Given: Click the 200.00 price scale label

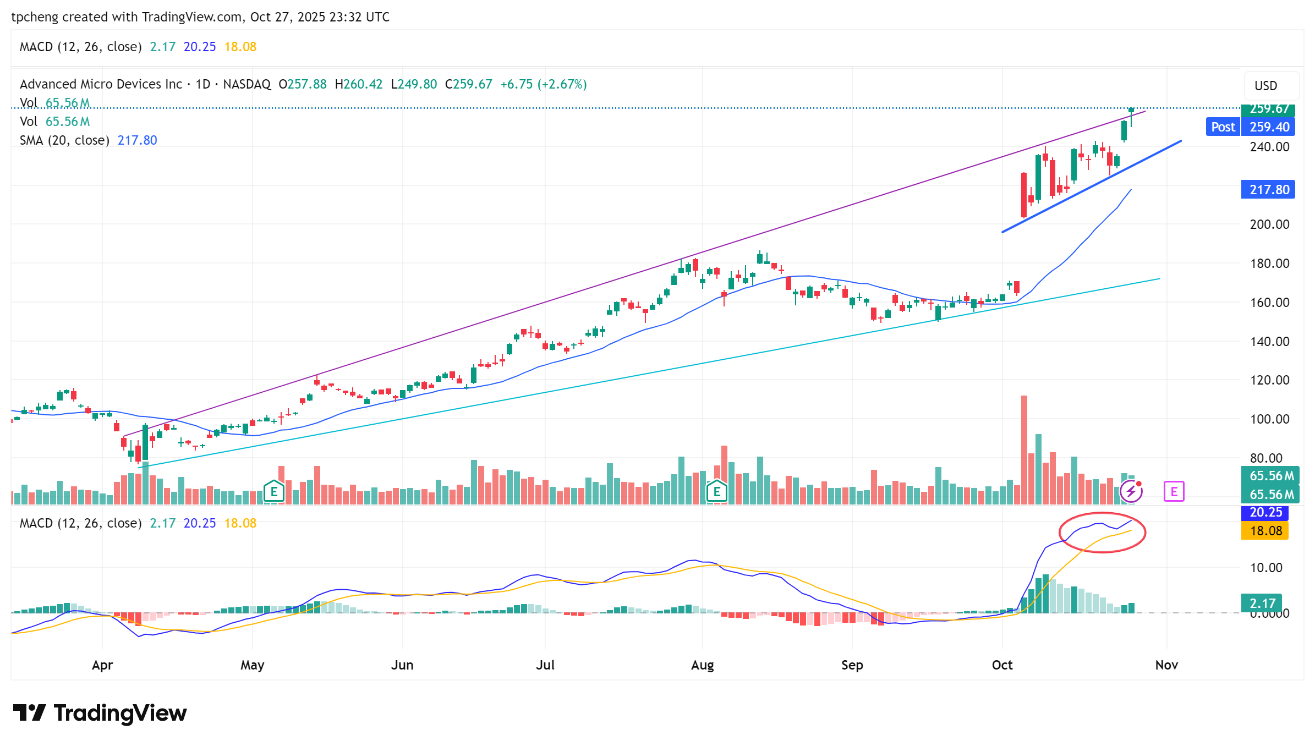Looking at the screenshot, I should (1269, 224).
